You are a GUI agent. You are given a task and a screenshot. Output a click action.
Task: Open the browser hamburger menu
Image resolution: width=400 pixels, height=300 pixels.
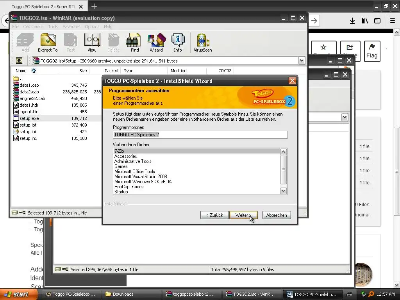click(393, 21)
